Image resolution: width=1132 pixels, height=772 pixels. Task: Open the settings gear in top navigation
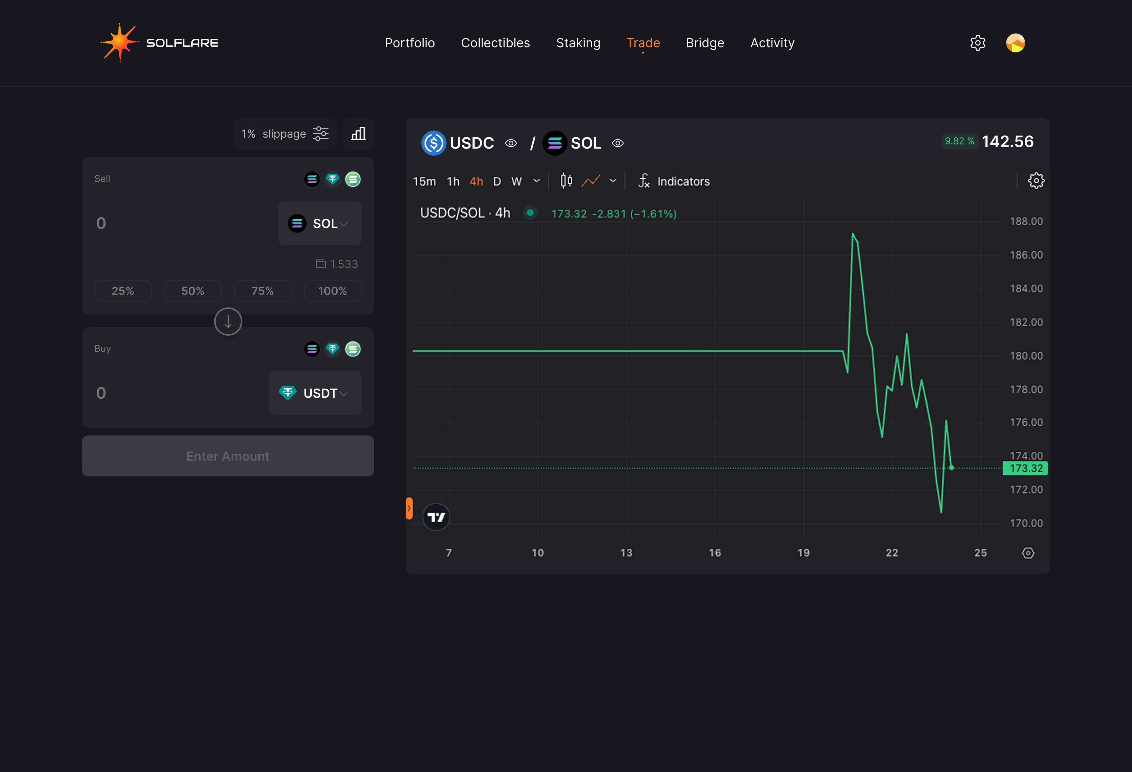pos(978,43)
